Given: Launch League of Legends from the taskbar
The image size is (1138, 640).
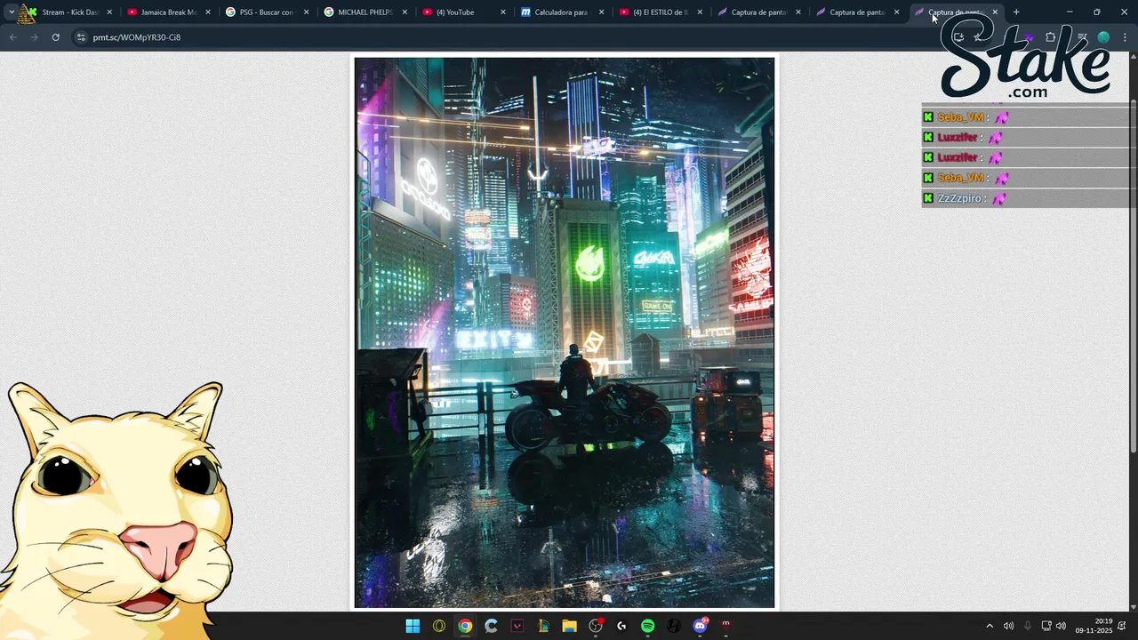Looking at the screenshot, I should click(543, 626).
